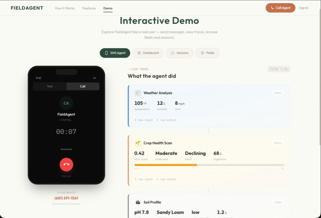Image resolution: width=321 pixels, height=218 pixels.
Task: Click the Listening... status text
Action: (x=66, y=120)
